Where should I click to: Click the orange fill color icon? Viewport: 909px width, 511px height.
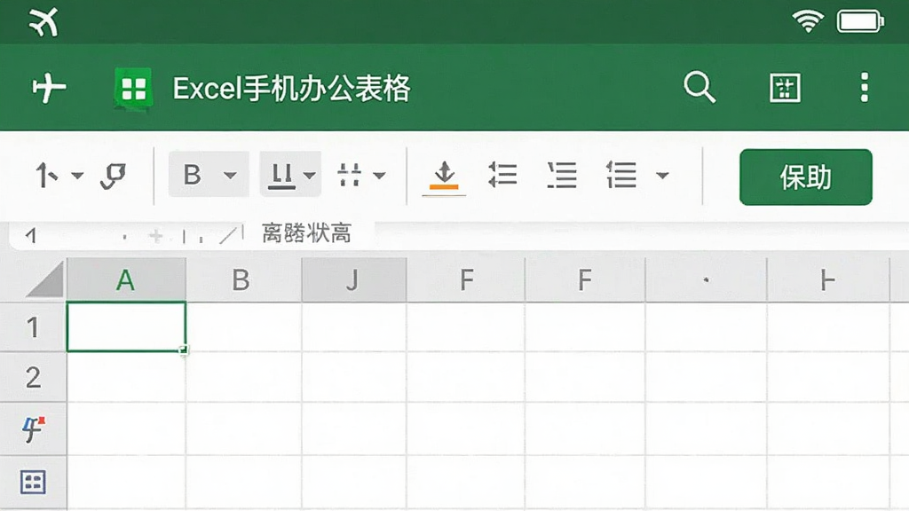pos(444,177)
